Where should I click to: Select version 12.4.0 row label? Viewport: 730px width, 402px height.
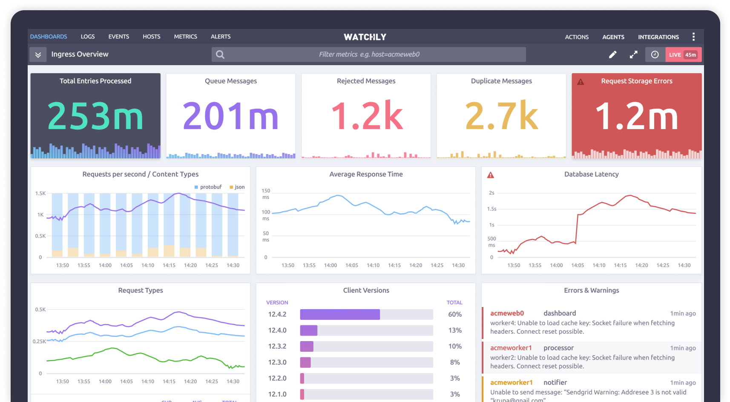[x=277, y=330]
